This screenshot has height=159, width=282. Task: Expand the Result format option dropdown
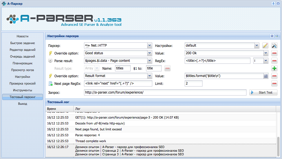(x=149, y=76)
